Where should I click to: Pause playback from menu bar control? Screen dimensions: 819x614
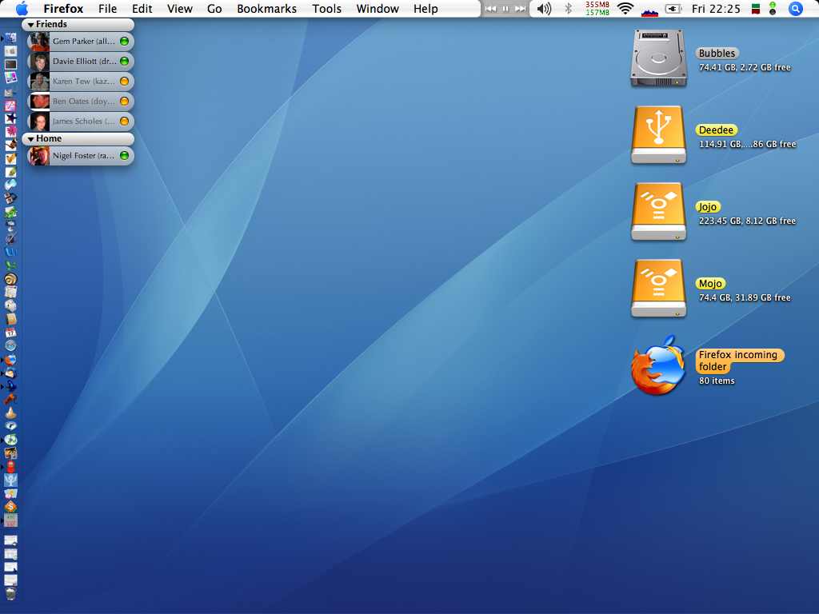tap(505, 9)
